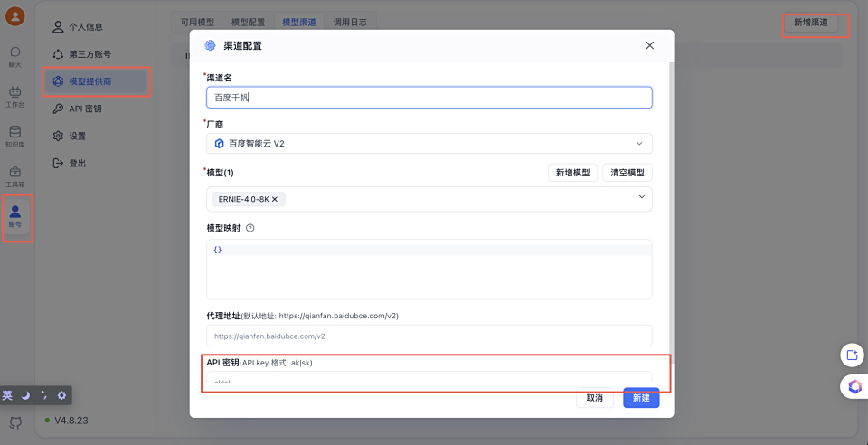The image size is (868, 445).
Task: Open the Toolbox briefcase icon
Action: coord(15,177)
